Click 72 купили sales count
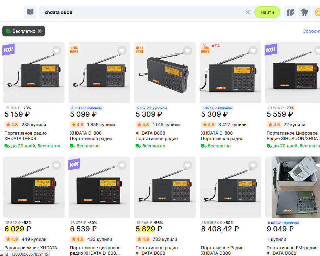 point(295,125)
